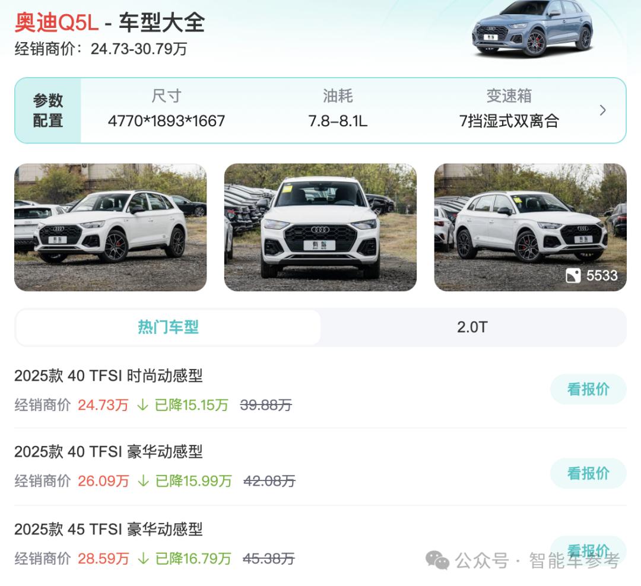Click the 尺寸 4770*1893*1667 spec

pyautogui.click(x=166, y=109)
